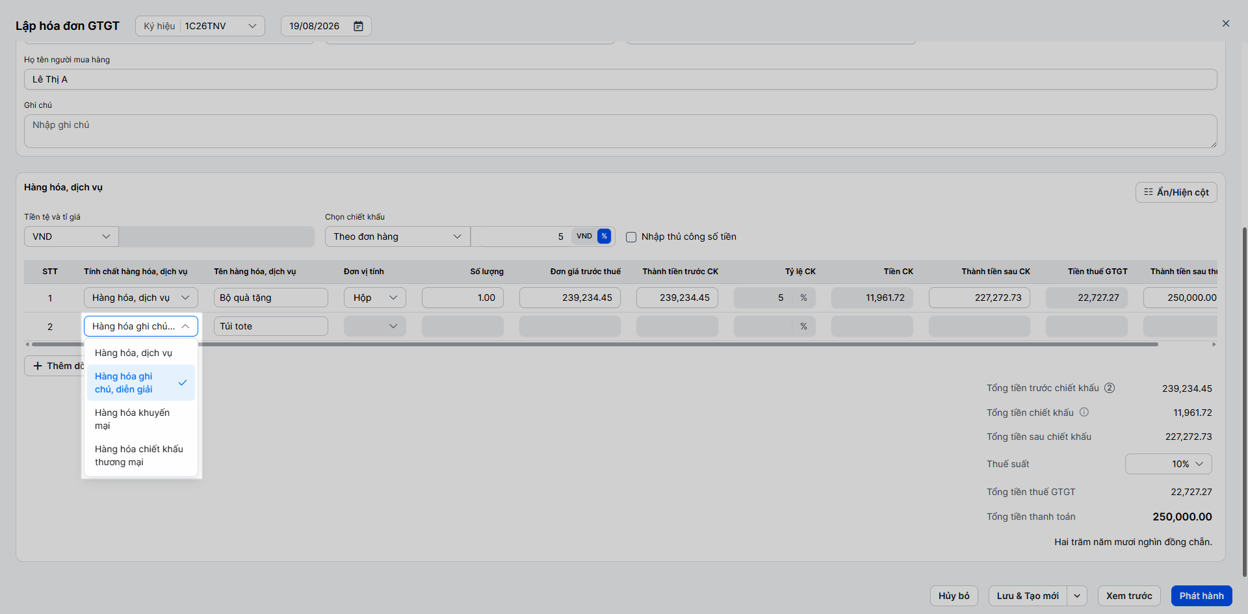Image resolution: width=1248 pixels, height=614 pixels.
Task: Switch discount unit to VND
Action: coord(584,237)
